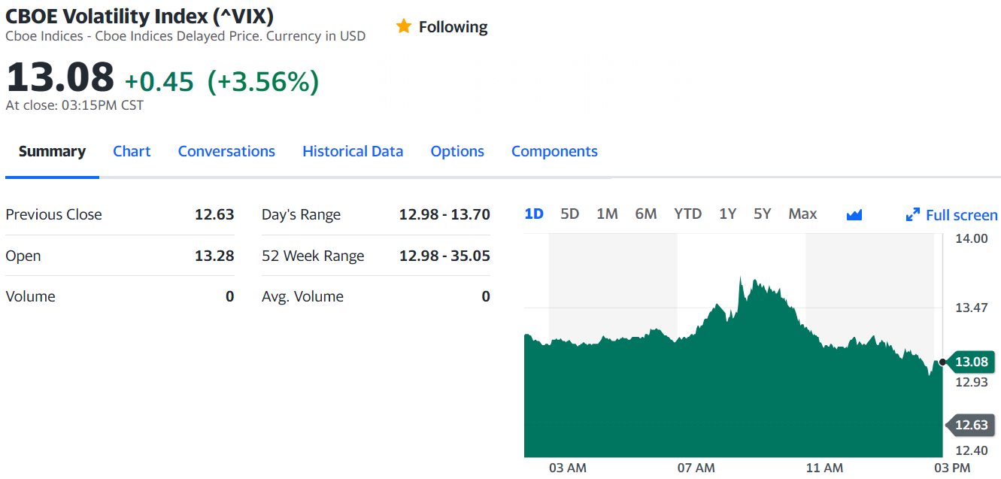Click the 52 Week Range value 12.98 - 35.05
This screenshot has width=1001, height=479.
click(444, 256)
